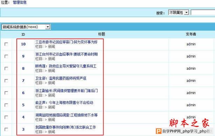Select the checkbox beside article ID 7

[x=6, y=81]
